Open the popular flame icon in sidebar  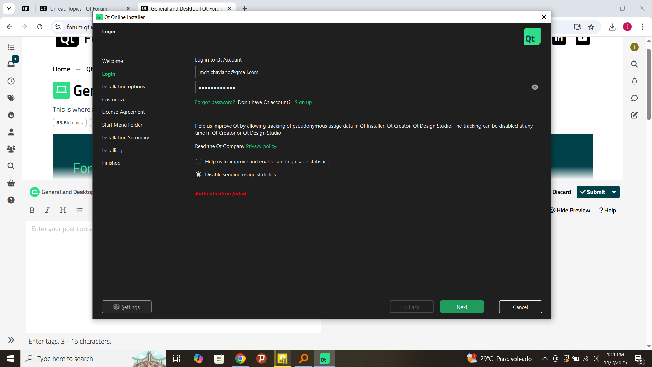click(11, 115)
